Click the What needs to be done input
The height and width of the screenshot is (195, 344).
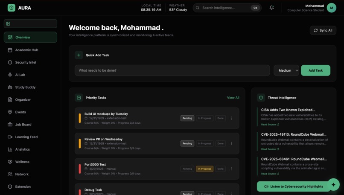click(x=172, y=70)
